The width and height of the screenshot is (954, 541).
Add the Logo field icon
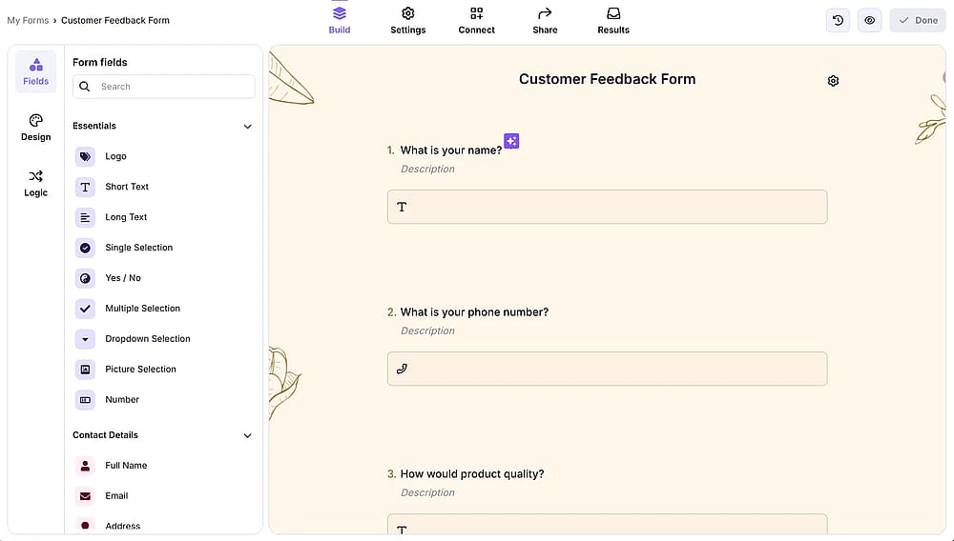[x=85, y=156]
